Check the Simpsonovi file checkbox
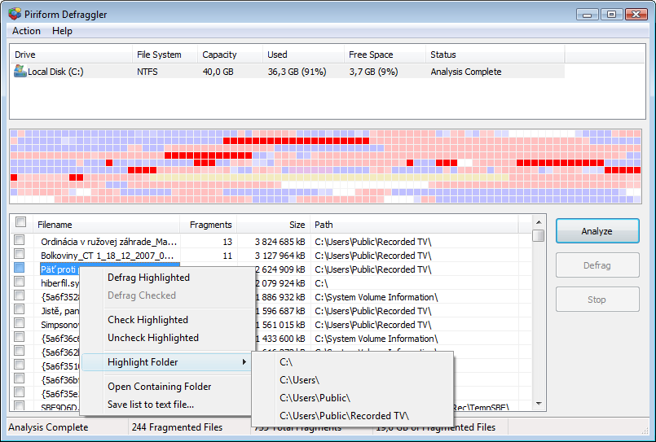The height and width of the screenshot is (442, 656). click(x=20, y=323)
